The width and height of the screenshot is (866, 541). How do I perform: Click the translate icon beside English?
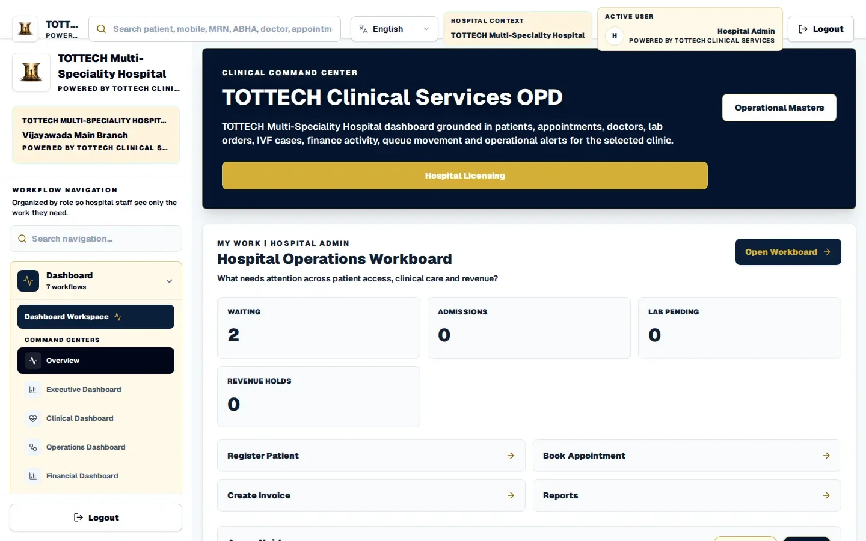[363, 29]
